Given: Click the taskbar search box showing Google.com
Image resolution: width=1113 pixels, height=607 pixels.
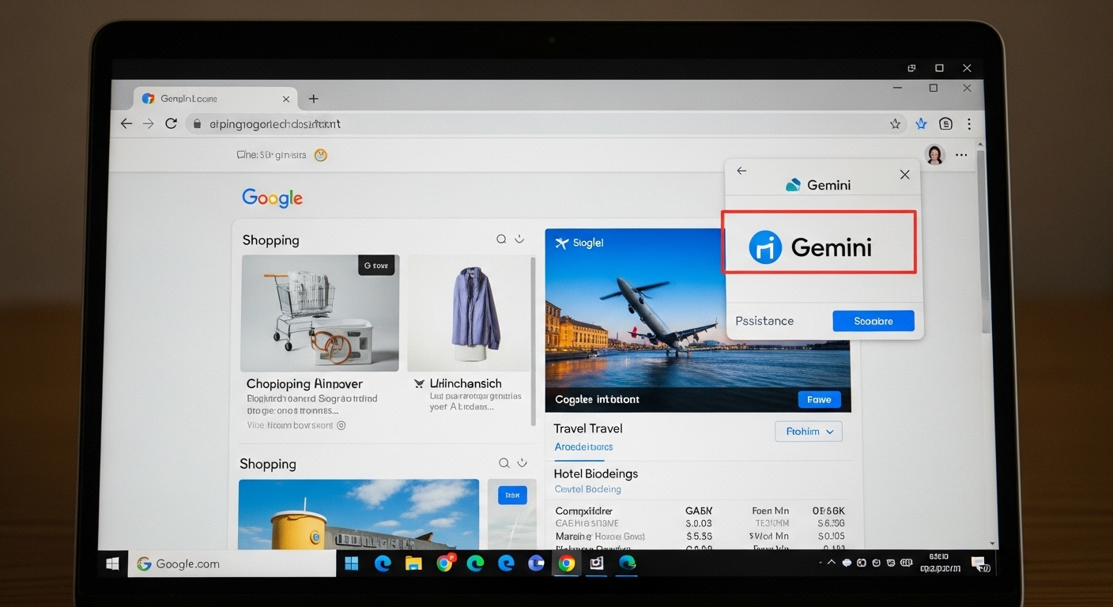Looking at the screenshot, I should [x=232, y=564].
